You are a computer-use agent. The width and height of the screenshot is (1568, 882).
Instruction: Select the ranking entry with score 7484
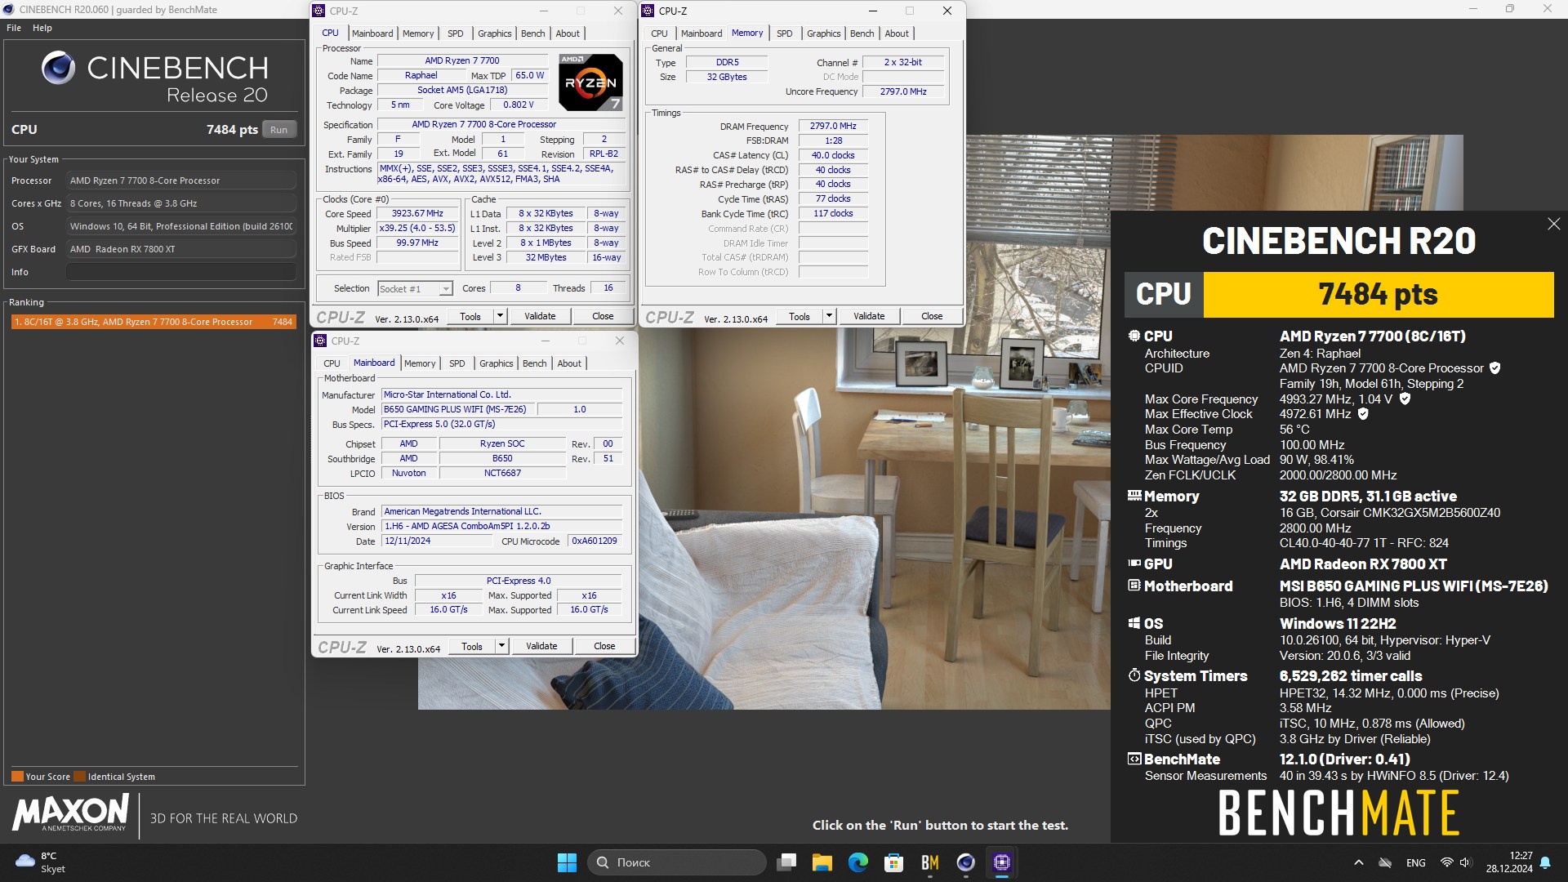(154, 322)
